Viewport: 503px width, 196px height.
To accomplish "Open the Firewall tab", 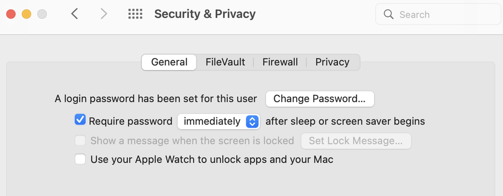I will click(x=280, y=62).
